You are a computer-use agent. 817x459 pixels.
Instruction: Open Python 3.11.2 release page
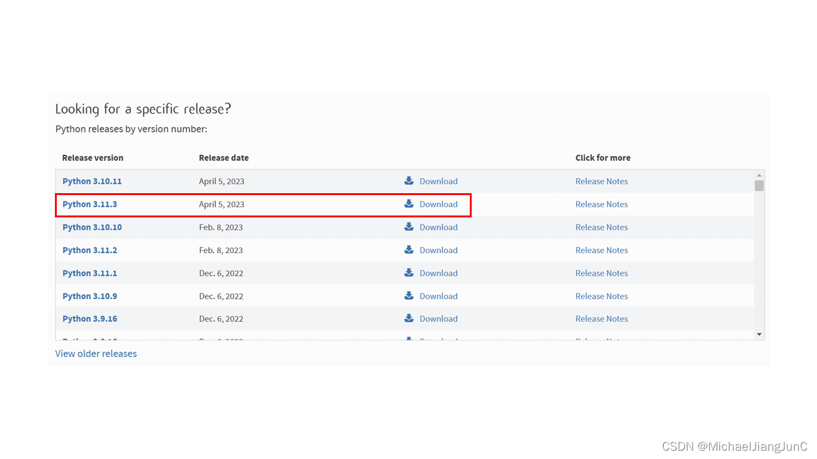(x=90, y=250)
